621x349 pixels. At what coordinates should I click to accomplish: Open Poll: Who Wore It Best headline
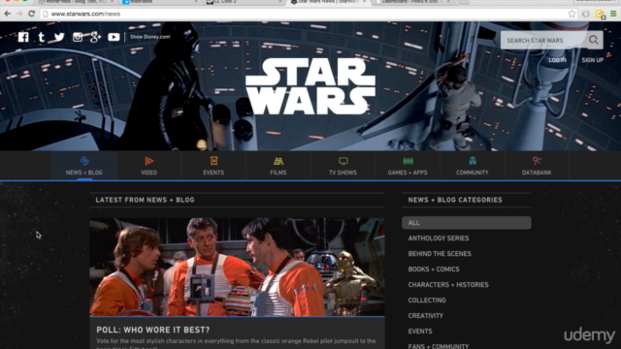153,330
